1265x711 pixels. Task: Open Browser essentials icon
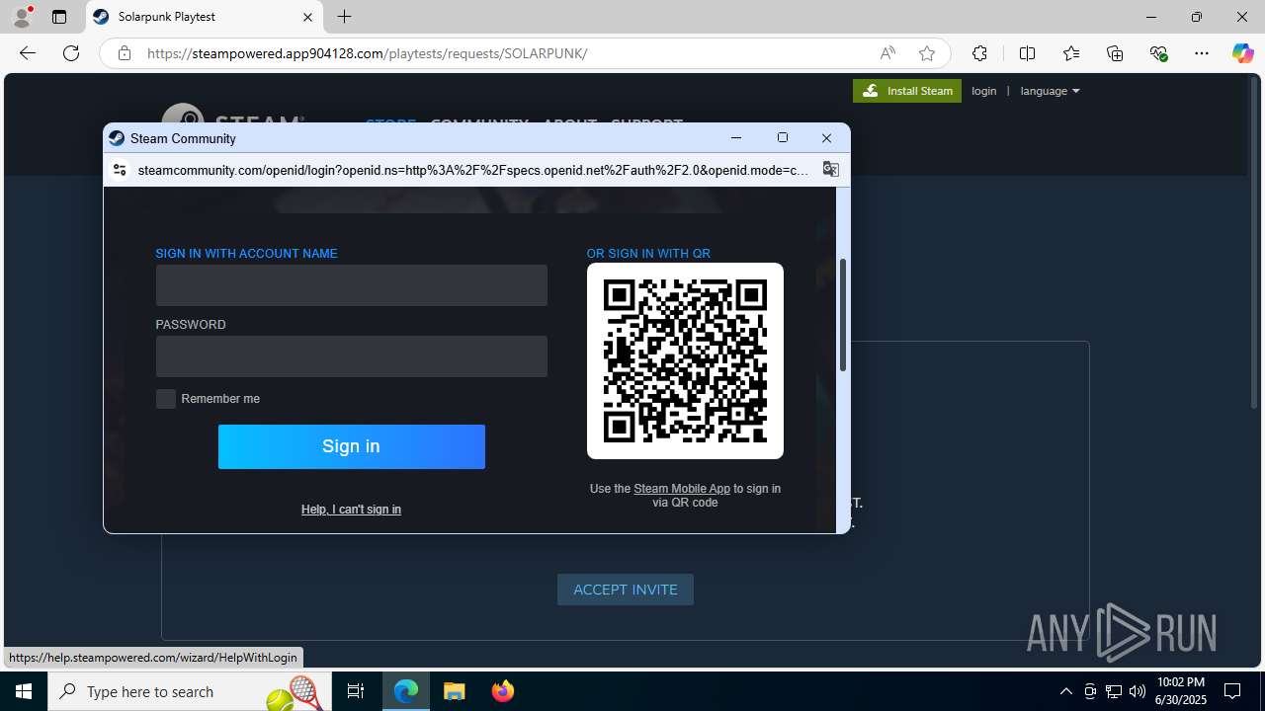pos(1158,53)
